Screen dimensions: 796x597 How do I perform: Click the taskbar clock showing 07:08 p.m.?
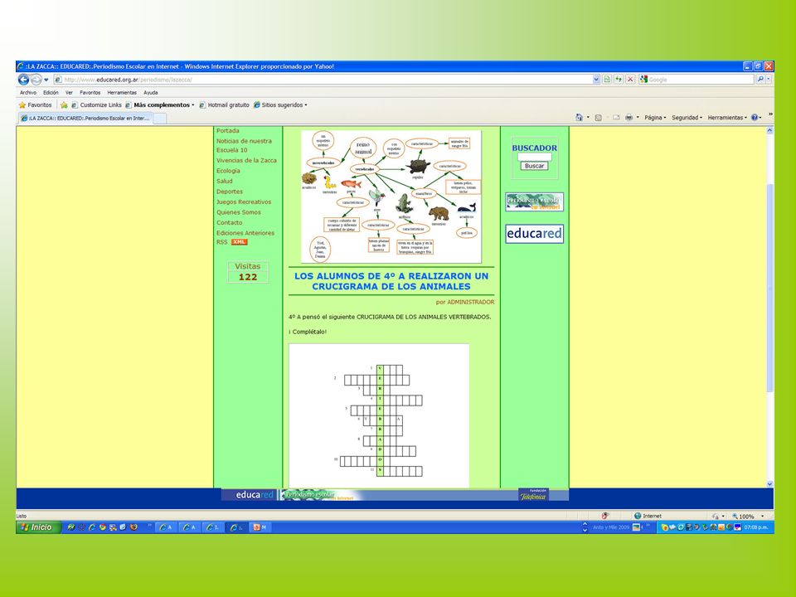(756, 527)
